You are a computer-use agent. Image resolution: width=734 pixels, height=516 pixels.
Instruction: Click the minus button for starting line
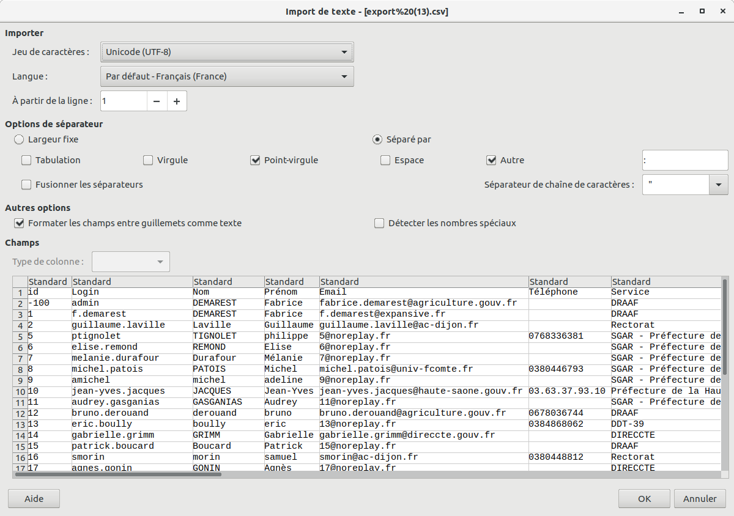tap(157, 101)
